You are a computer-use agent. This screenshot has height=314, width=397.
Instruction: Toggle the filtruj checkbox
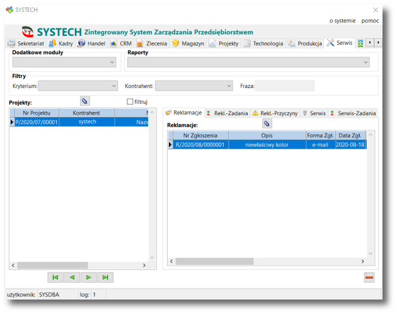[x=130, y=102]
